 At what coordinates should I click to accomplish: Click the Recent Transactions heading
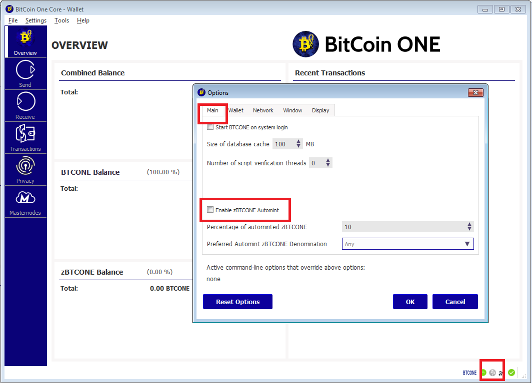pos(330,73)
